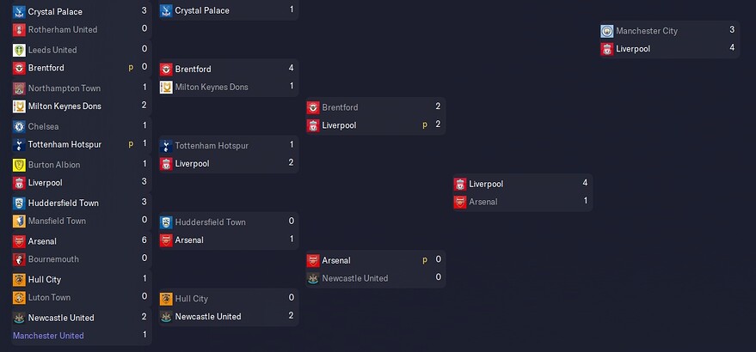756x352 pixels.
Task: Select the Rotherham United team name
Action: (63, 29)
